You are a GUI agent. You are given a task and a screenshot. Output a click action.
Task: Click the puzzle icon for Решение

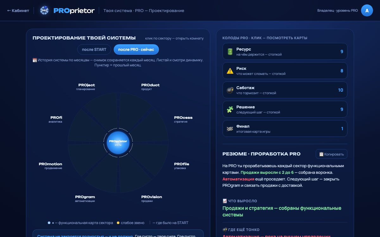tap(230, 110)
